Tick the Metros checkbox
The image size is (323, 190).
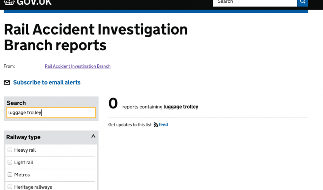tap(10, 175)
